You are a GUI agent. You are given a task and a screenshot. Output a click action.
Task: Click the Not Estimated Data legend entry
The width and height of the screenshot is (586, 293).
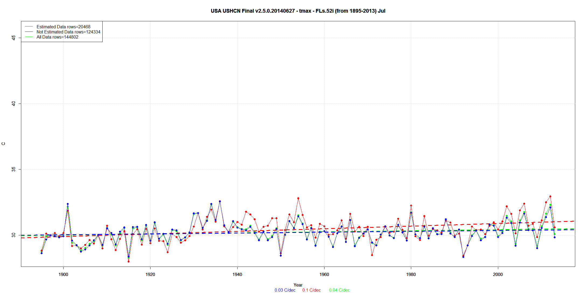68,32
